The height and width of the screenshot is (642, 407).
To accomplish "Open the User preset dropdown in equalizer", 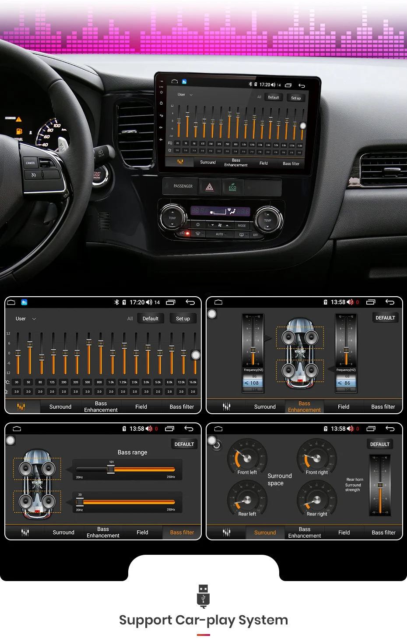I will click(25, 319).
